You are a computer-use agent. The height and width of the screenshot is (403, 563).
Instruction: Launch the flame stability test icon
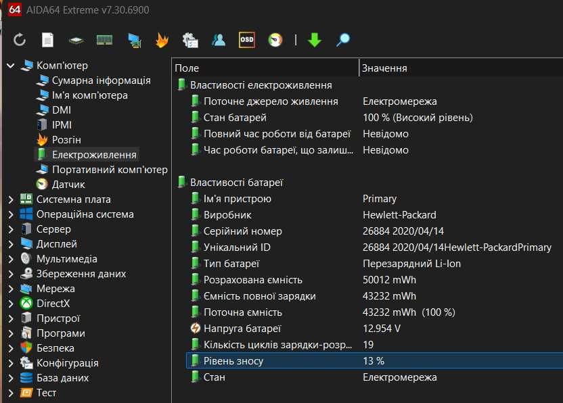162,40
